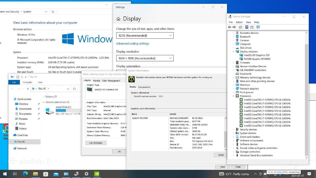Expand Universal Serial Bus controllers
This screenshot has width=316, height=178.
(x=233, y=156)
